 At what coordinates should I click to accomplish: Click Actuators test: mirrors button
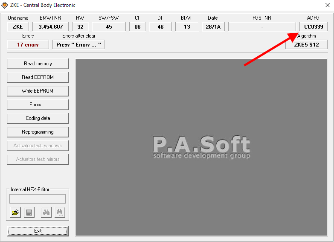[38, 159]
